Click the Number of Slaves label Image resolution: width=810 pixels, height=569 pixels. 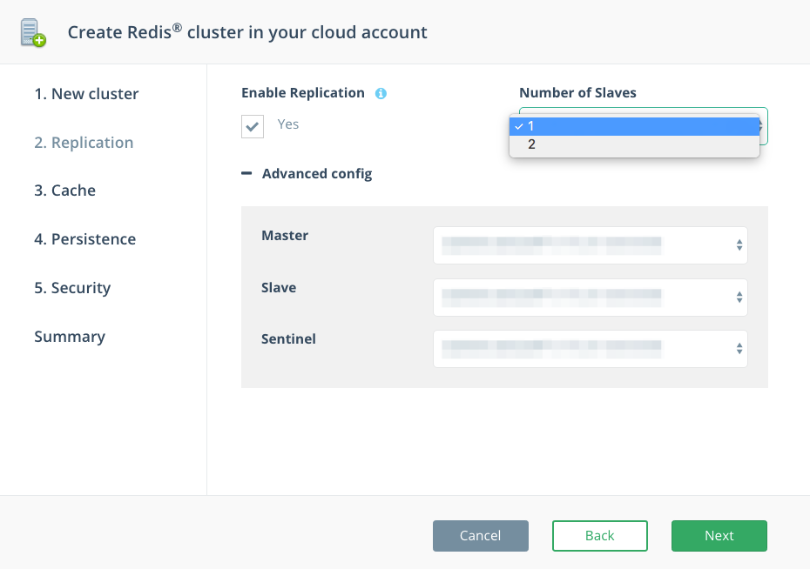coord(577,93)
